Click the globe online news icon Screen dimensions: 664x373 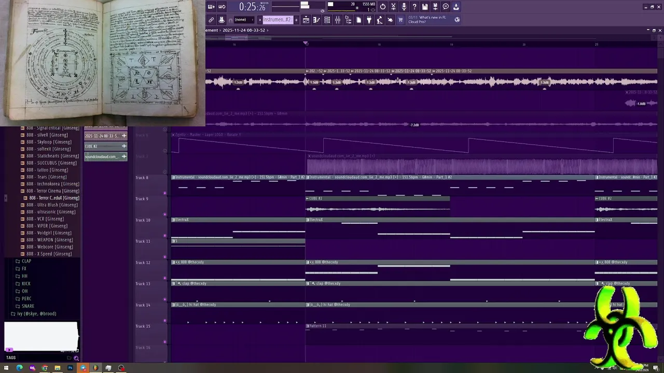point(457,20)
